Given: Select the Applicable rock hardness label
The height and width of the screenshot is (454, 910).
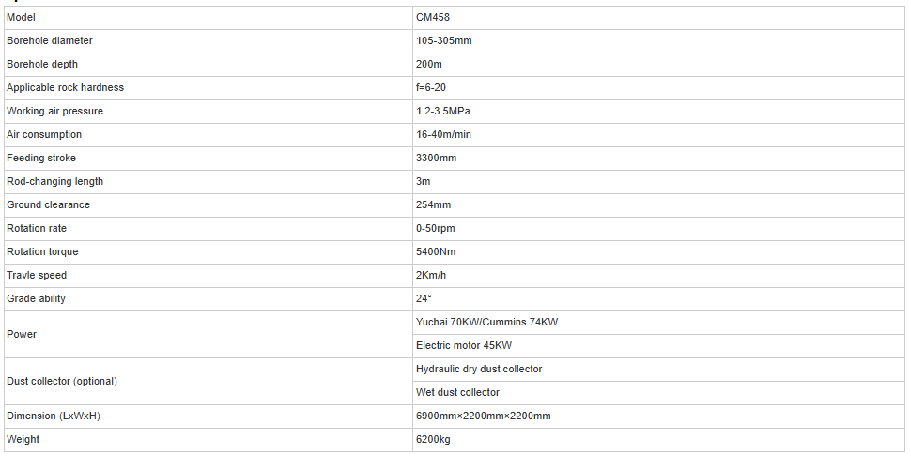Looking at the screenshot, I should click(65, 88).
